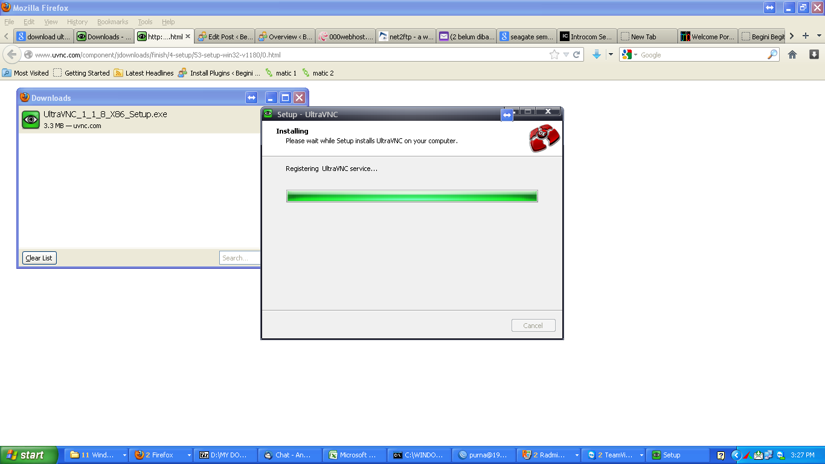Open the Edit menu
Viewport: 825px width, 464px height.
tap(29, 22)
